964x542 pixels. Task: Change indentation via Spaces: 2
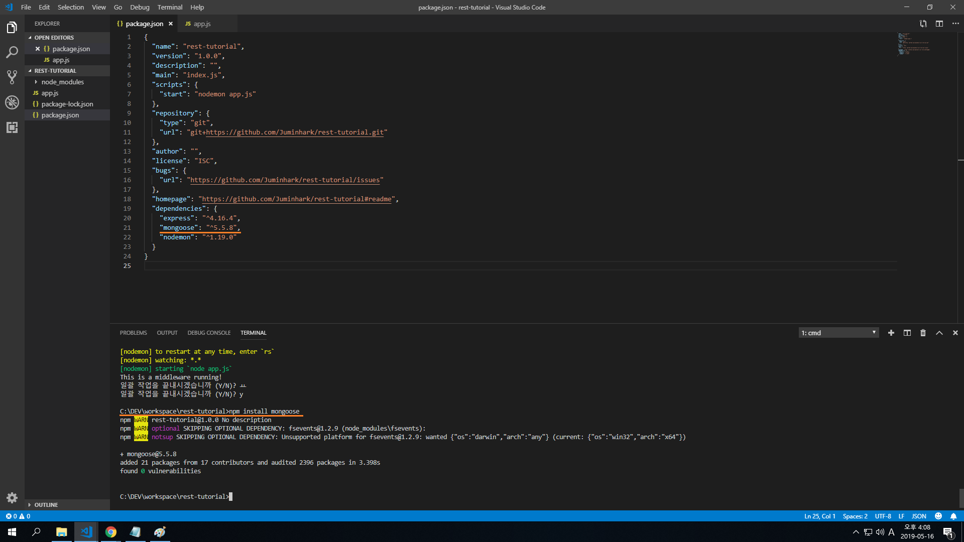855,516
